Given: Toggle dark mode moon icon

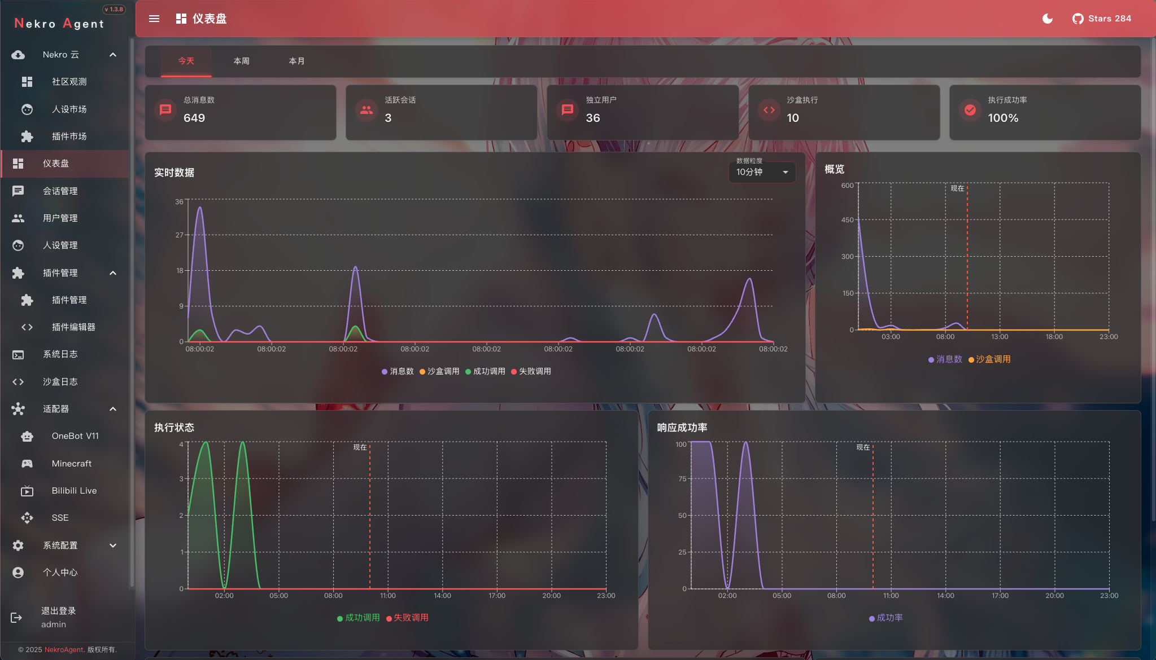Looking at the screenshot, I should 1047,19.
